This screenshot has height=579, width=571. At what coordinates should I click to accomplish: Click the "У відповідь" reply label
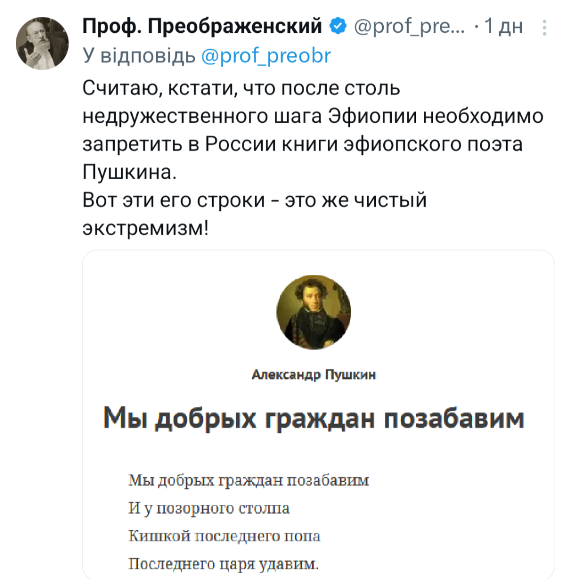tap(139, 55)
